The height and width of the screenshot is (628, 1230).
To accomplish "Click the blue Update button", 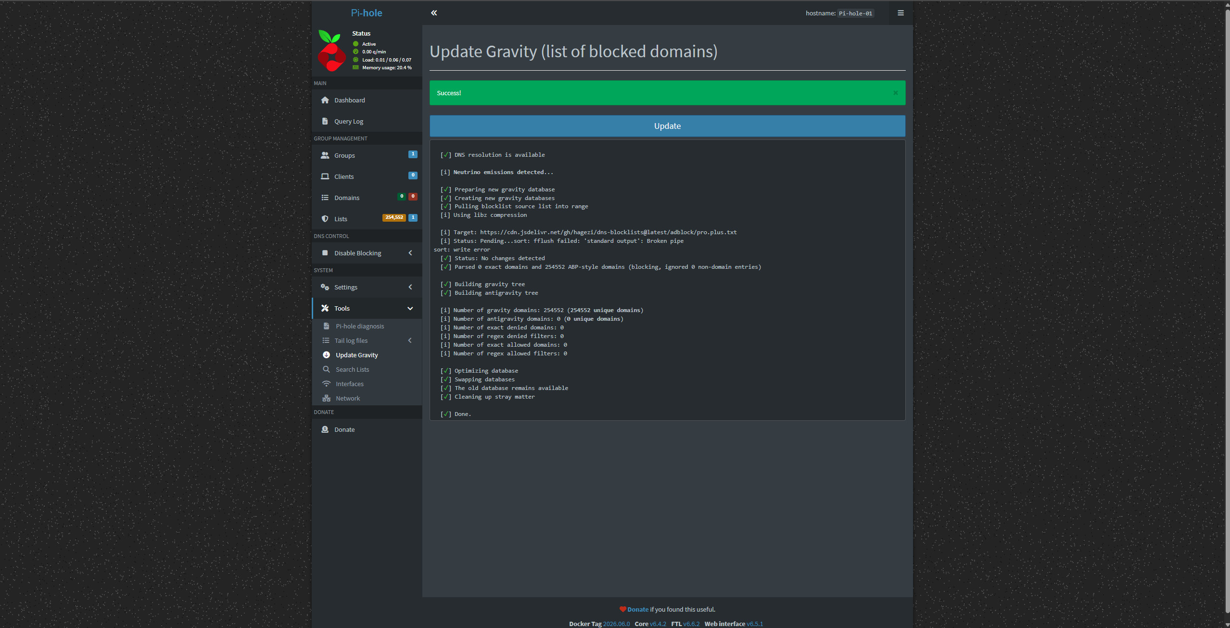I will click(667, 126).
